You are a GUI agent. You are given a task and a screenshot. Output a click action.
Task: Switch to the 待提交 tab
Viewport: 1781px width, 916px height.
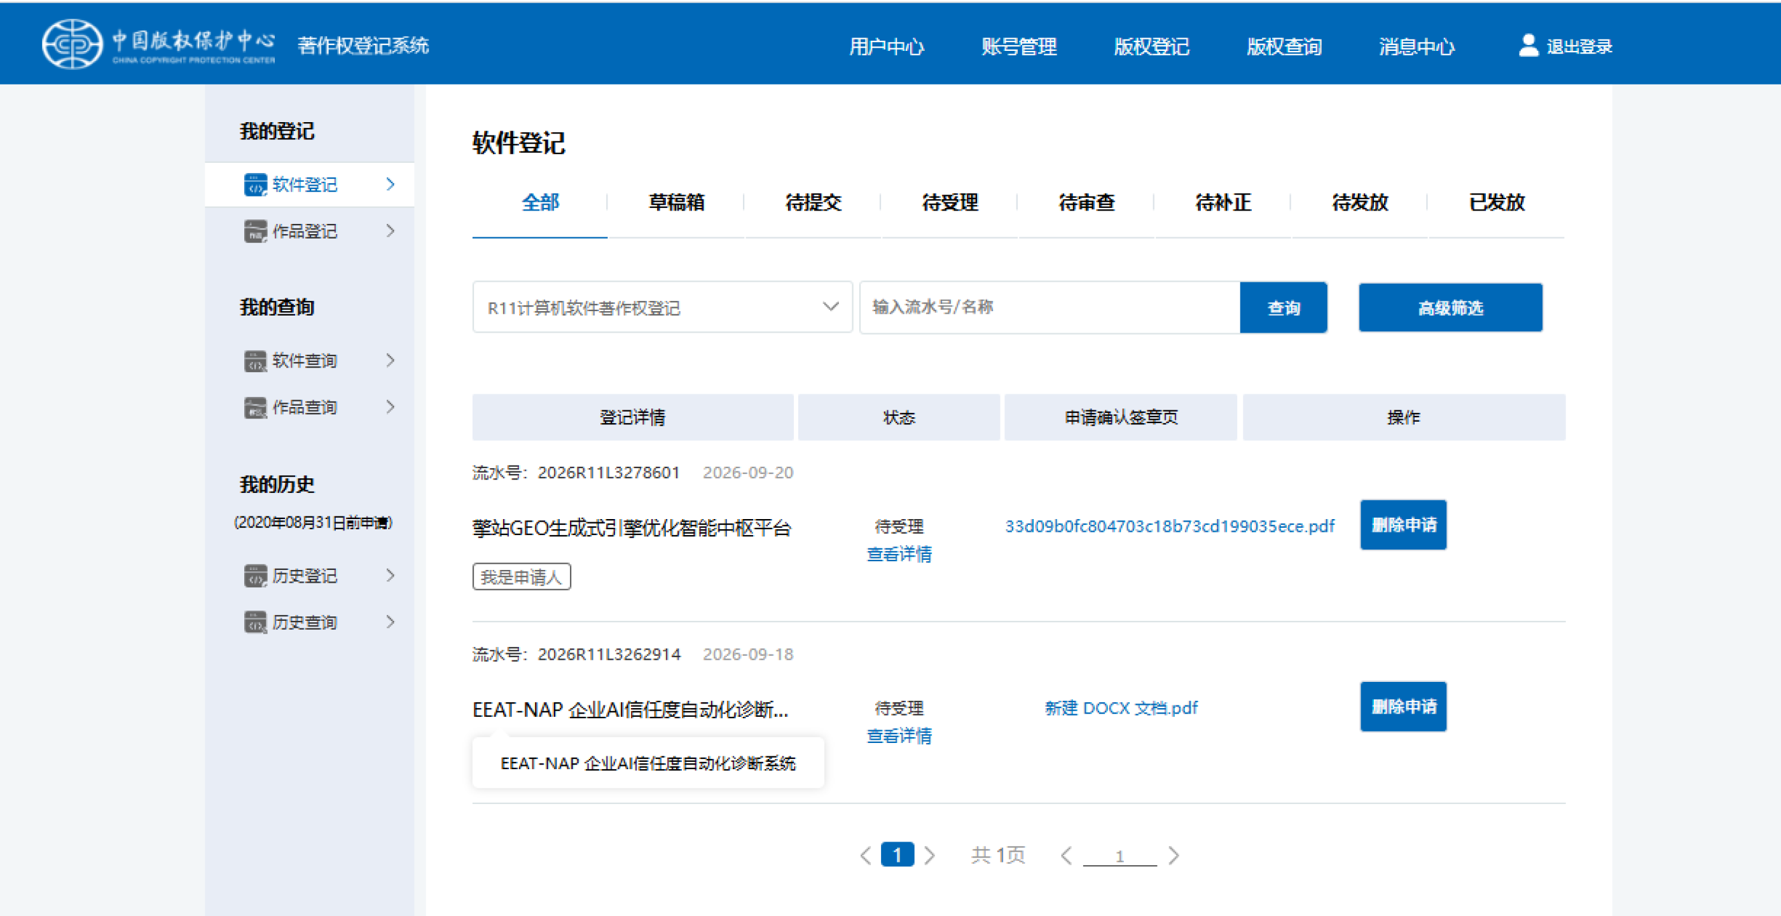(814, 202)
